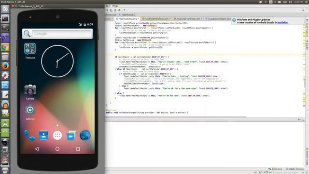Open the Help menu in Android Studio

(115, 6)
